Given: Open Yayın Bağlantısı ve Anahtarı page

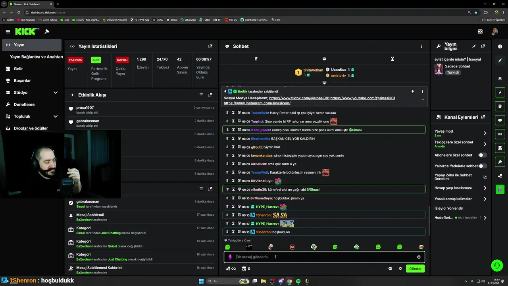Looking at the screenshot, I should [x=37, y=57].
